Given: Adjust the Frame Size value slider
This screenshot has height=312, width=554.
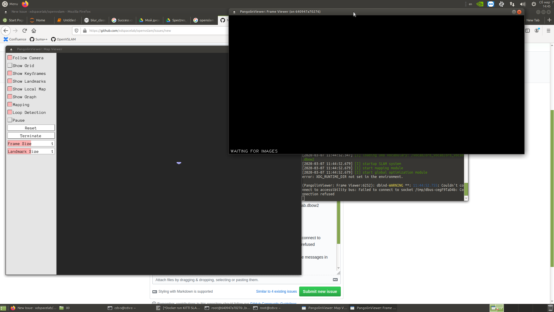Looking at the screenshot, I should (x=31, y=143).
